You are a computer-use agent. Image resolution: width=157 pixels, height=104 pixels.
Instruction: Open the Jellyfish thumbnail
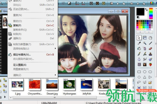click(x=87, y=84)
